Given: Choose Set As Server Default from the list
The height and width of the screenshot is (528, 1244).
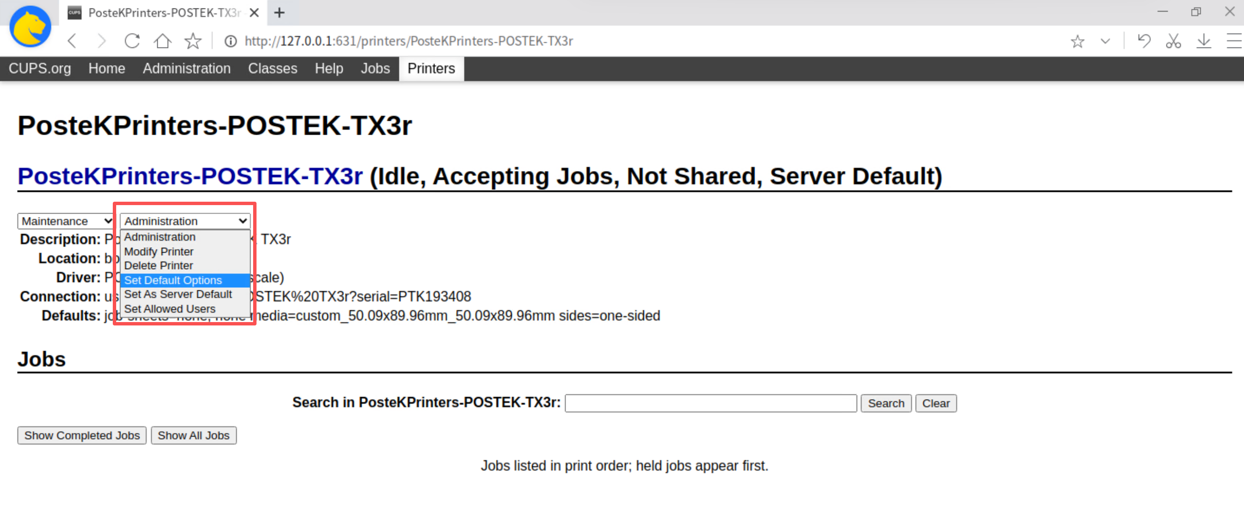Looking at the screenshot, I should [x=185, y=294].
